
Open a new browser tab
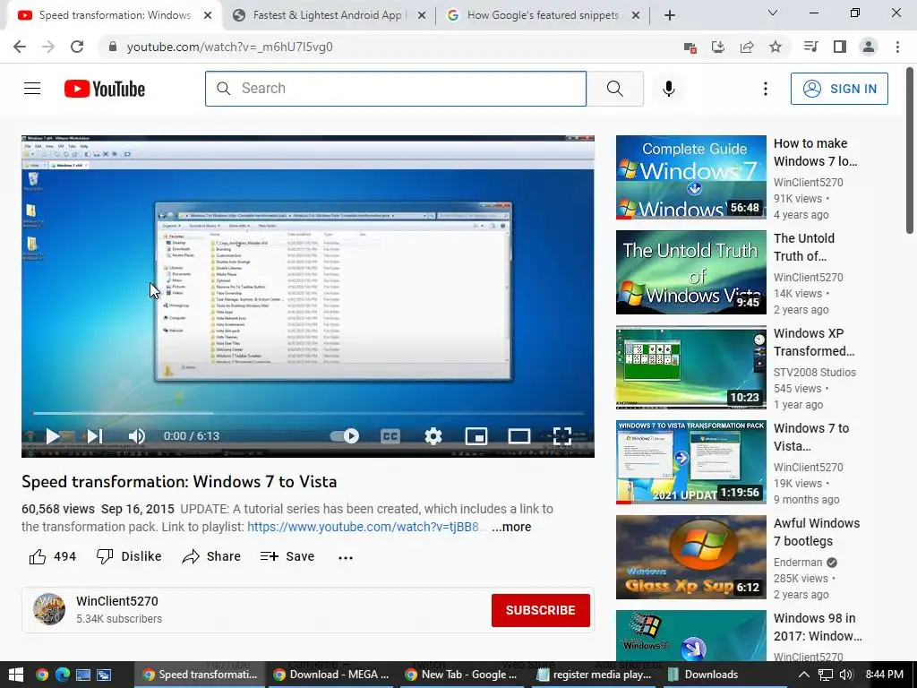click(x=670, y=15)
